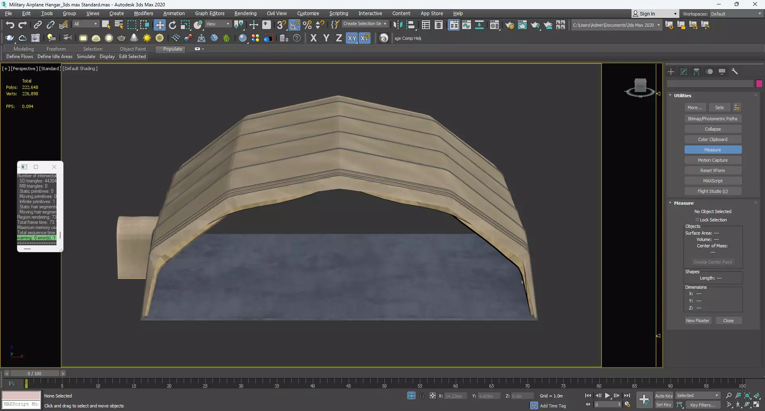Click the Define Flows ribbon button
This screenshot has width=765, height=411.
click(20, 57)
